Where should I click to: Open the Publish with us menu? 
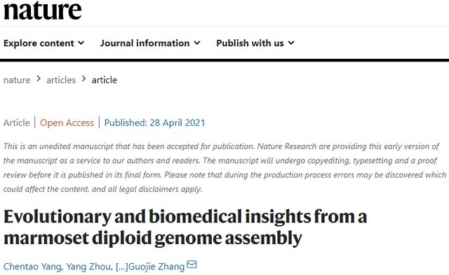coord(255,43)
